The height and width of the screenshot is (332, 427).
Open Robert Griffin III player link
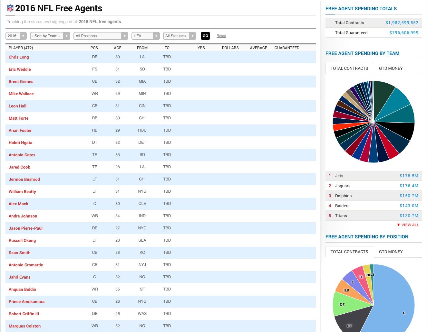(24, 314)
